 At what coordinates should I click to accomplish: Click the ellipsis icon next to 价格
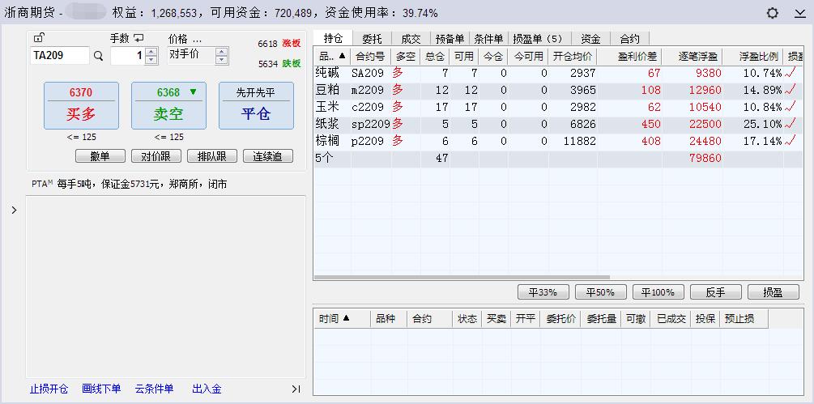197,39
